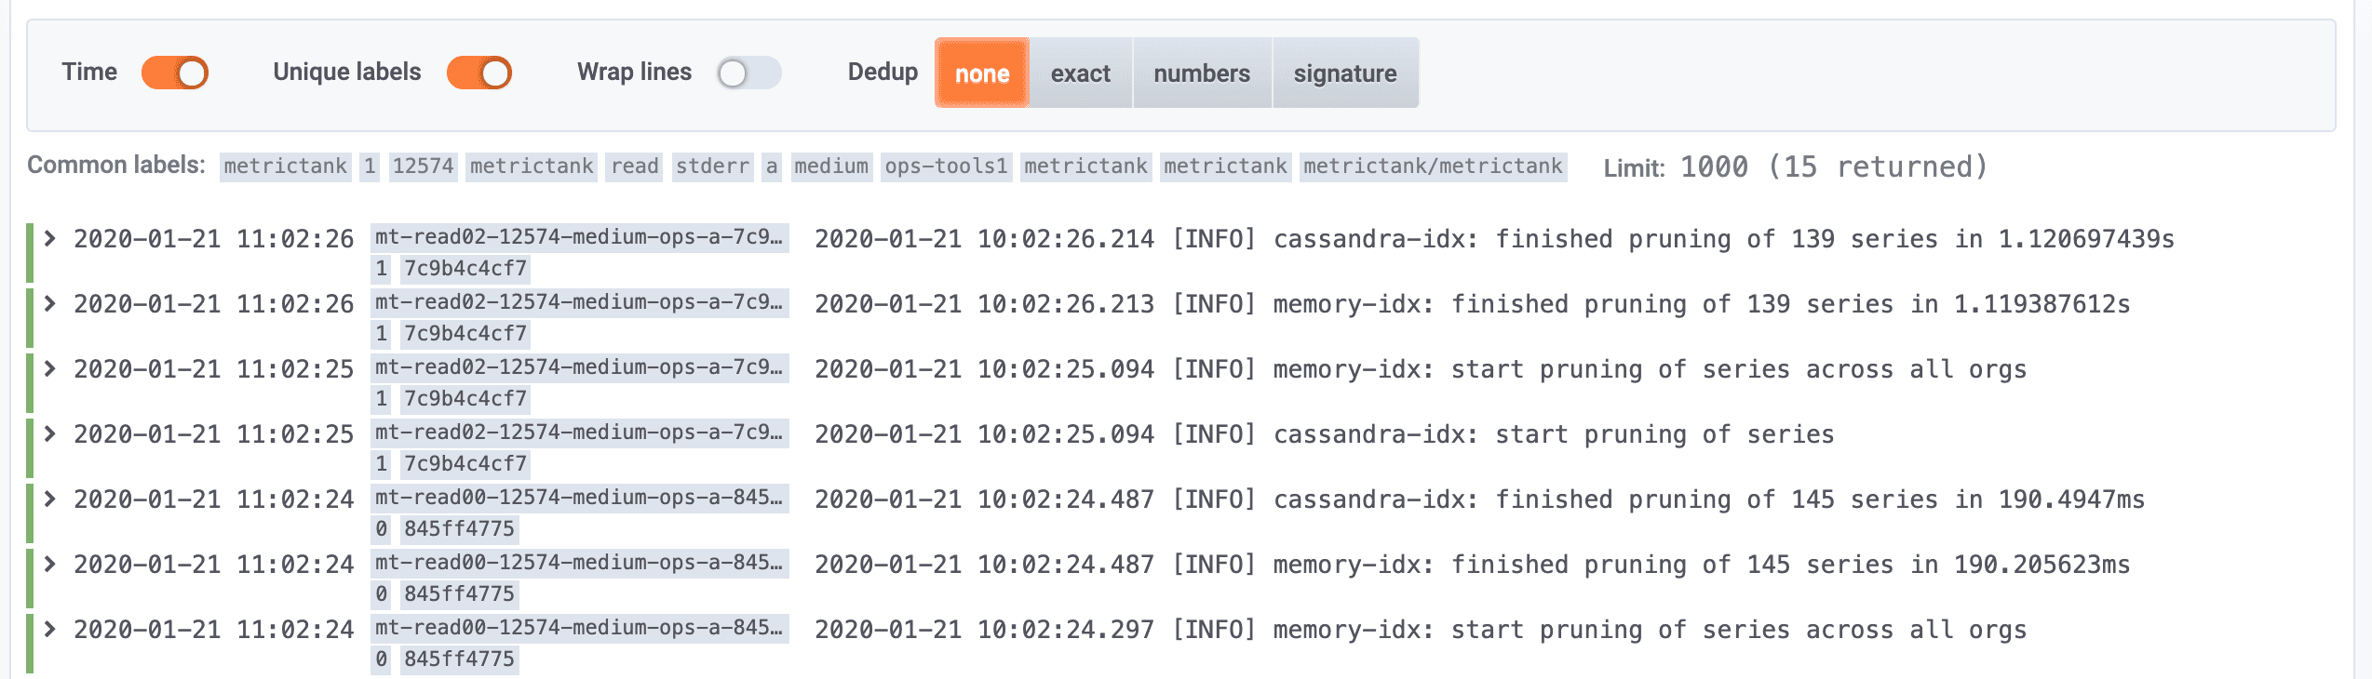This screenshot has width=2372, height=679.
Task: Toggle the Time switch off
Action: 175,73
